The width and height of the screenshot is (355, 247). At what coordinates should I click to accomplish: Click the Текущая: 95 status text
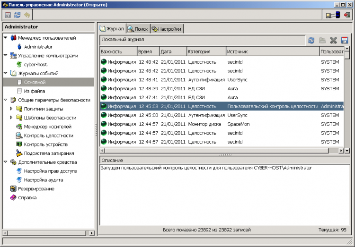[332, 230]
